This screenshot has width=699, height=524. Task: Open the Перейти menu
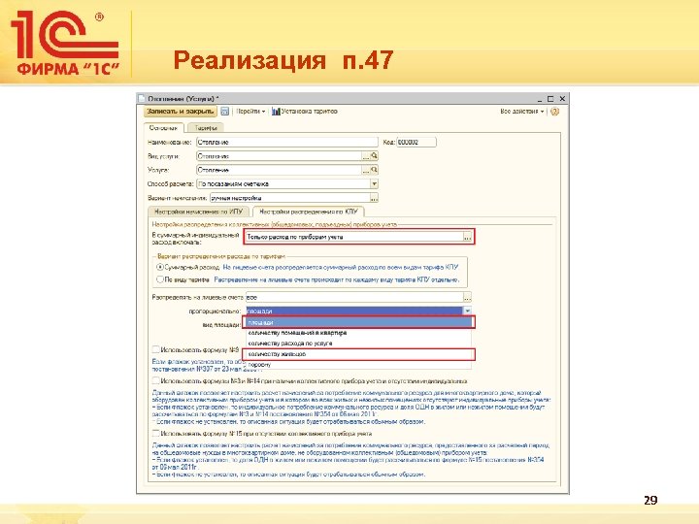pos(250,112)
